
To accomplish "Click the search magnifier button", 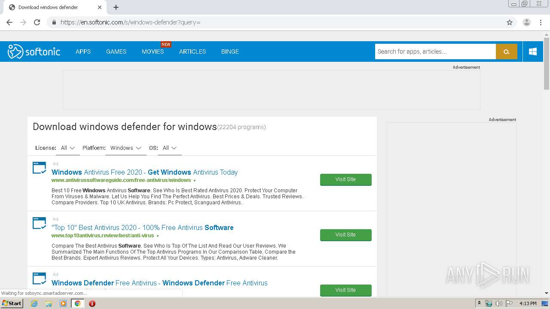I will tap(507, 51).
